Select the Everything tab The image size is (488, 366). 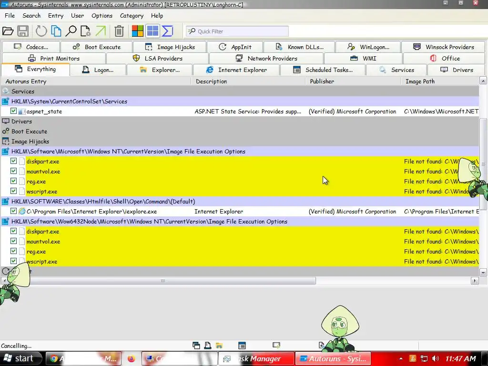coord(35,69)
